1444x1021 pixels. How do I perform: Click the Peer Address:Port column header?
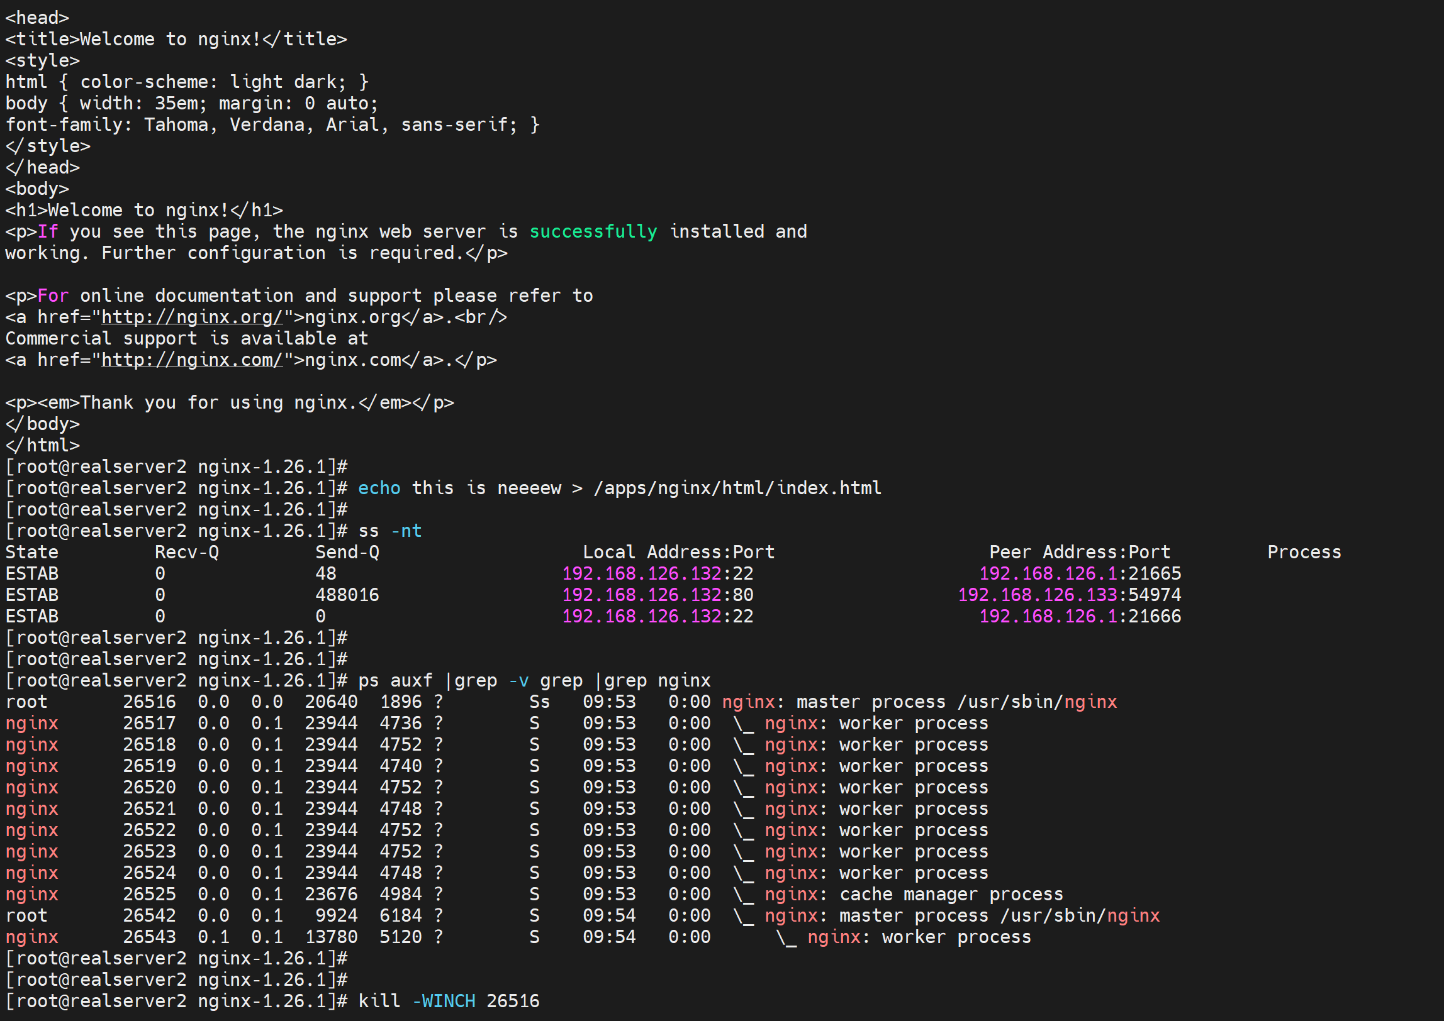click(x=1079, y=553)
